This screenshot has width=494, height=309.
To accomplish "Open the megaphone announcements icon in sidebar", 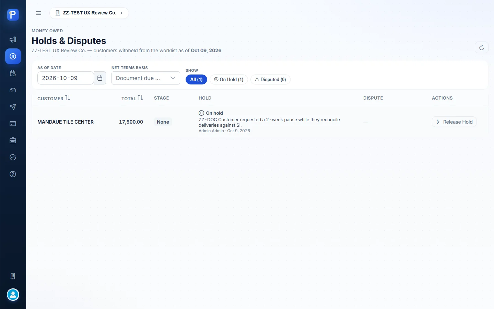I will coord(13,39).
